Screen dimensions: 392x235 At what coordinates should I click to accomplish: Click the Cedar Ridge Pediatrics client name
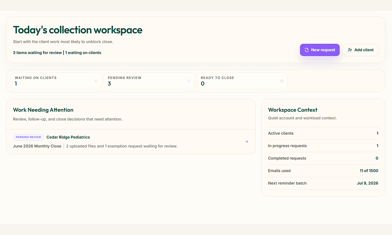(68, 137)
